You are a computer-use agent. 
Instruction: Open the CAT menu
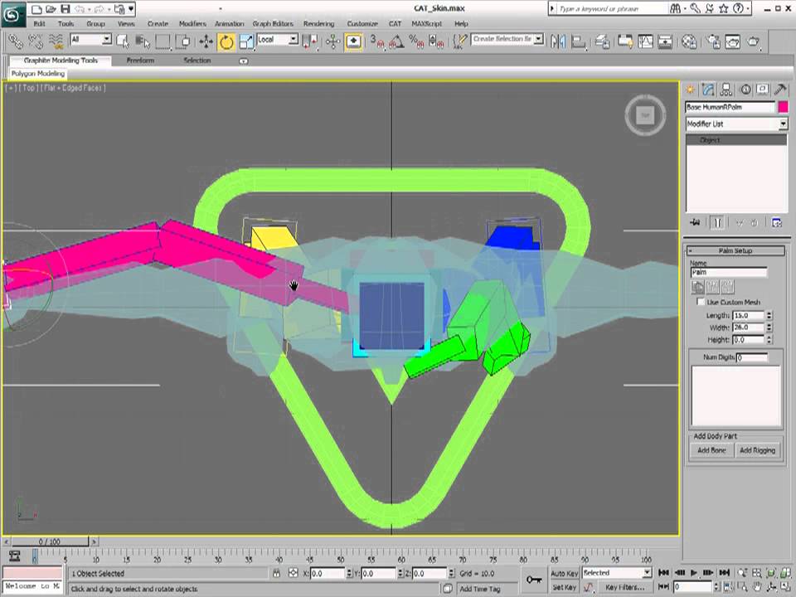click(x=395, y=23)
